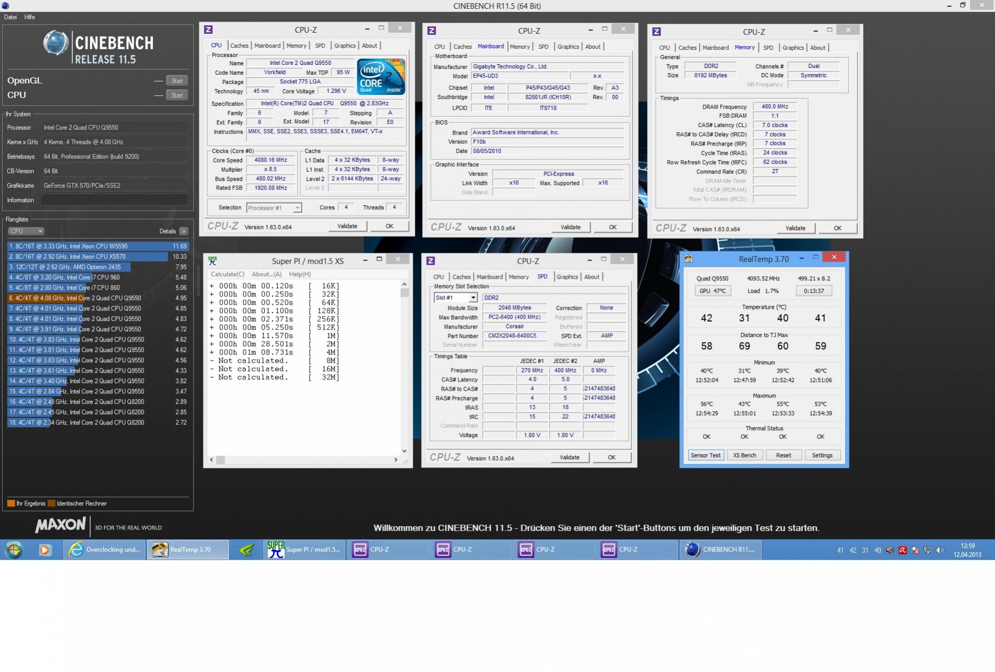
Task: Select ranking row '4C/4T @ 2.34 GHz Q8200'
Action: pyautogui.click(x=98, y=422)
